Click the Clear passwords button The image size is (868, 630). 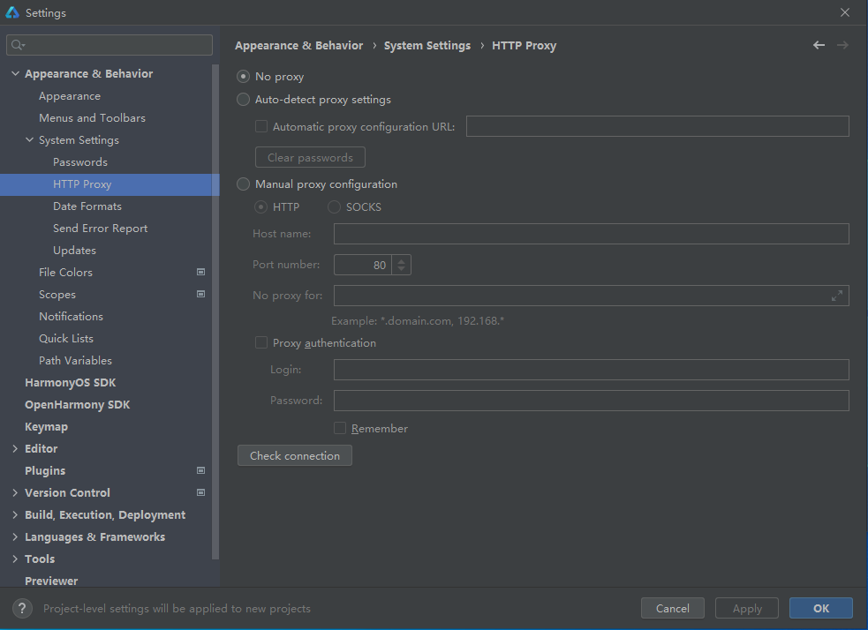pos(310,157)
